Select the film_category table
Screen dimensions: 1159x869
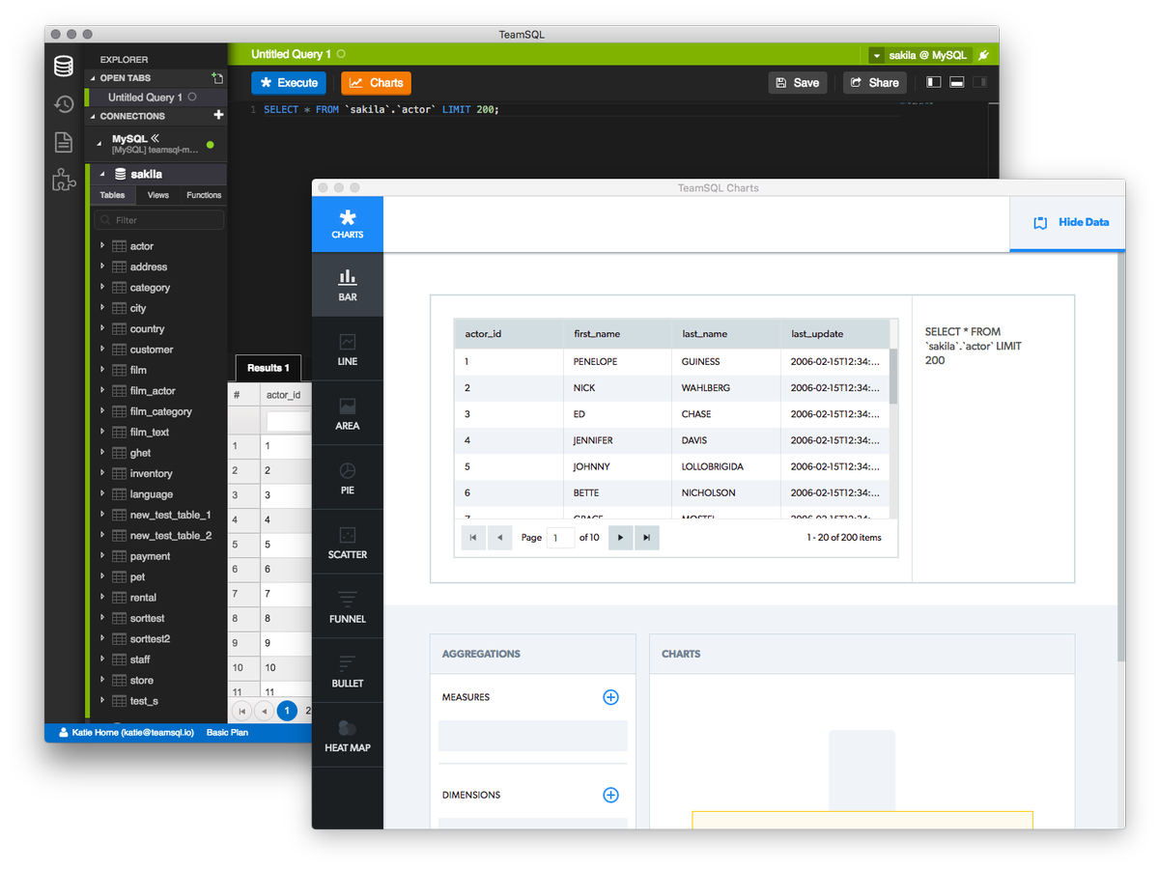[160, 411]
